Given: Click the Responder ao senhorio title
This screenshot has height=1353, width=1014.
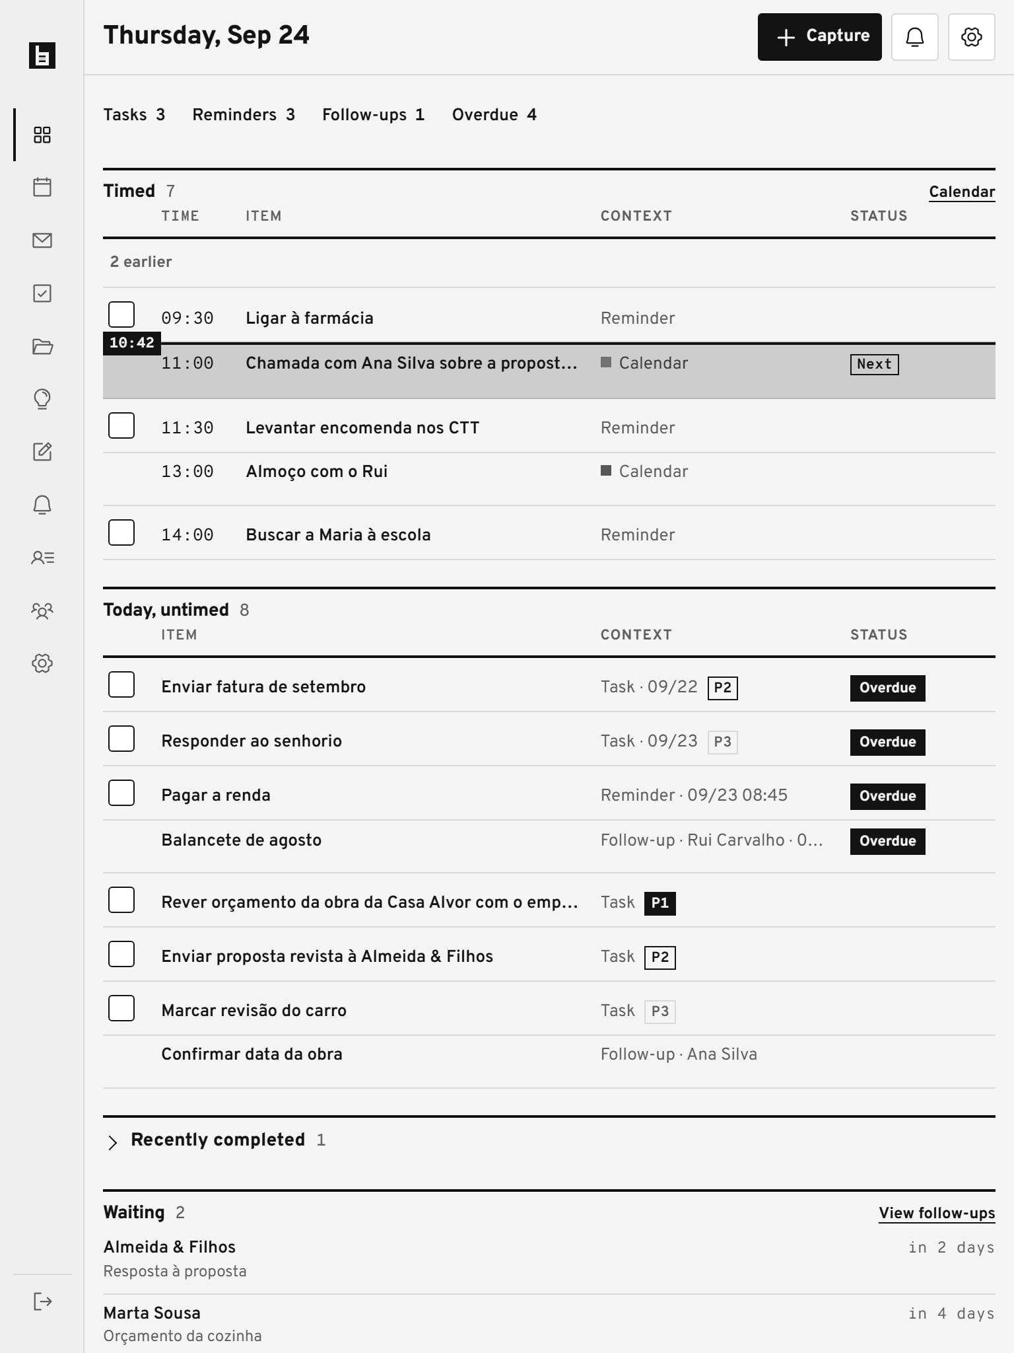Looking at the screenshot, I should point(252,741).
